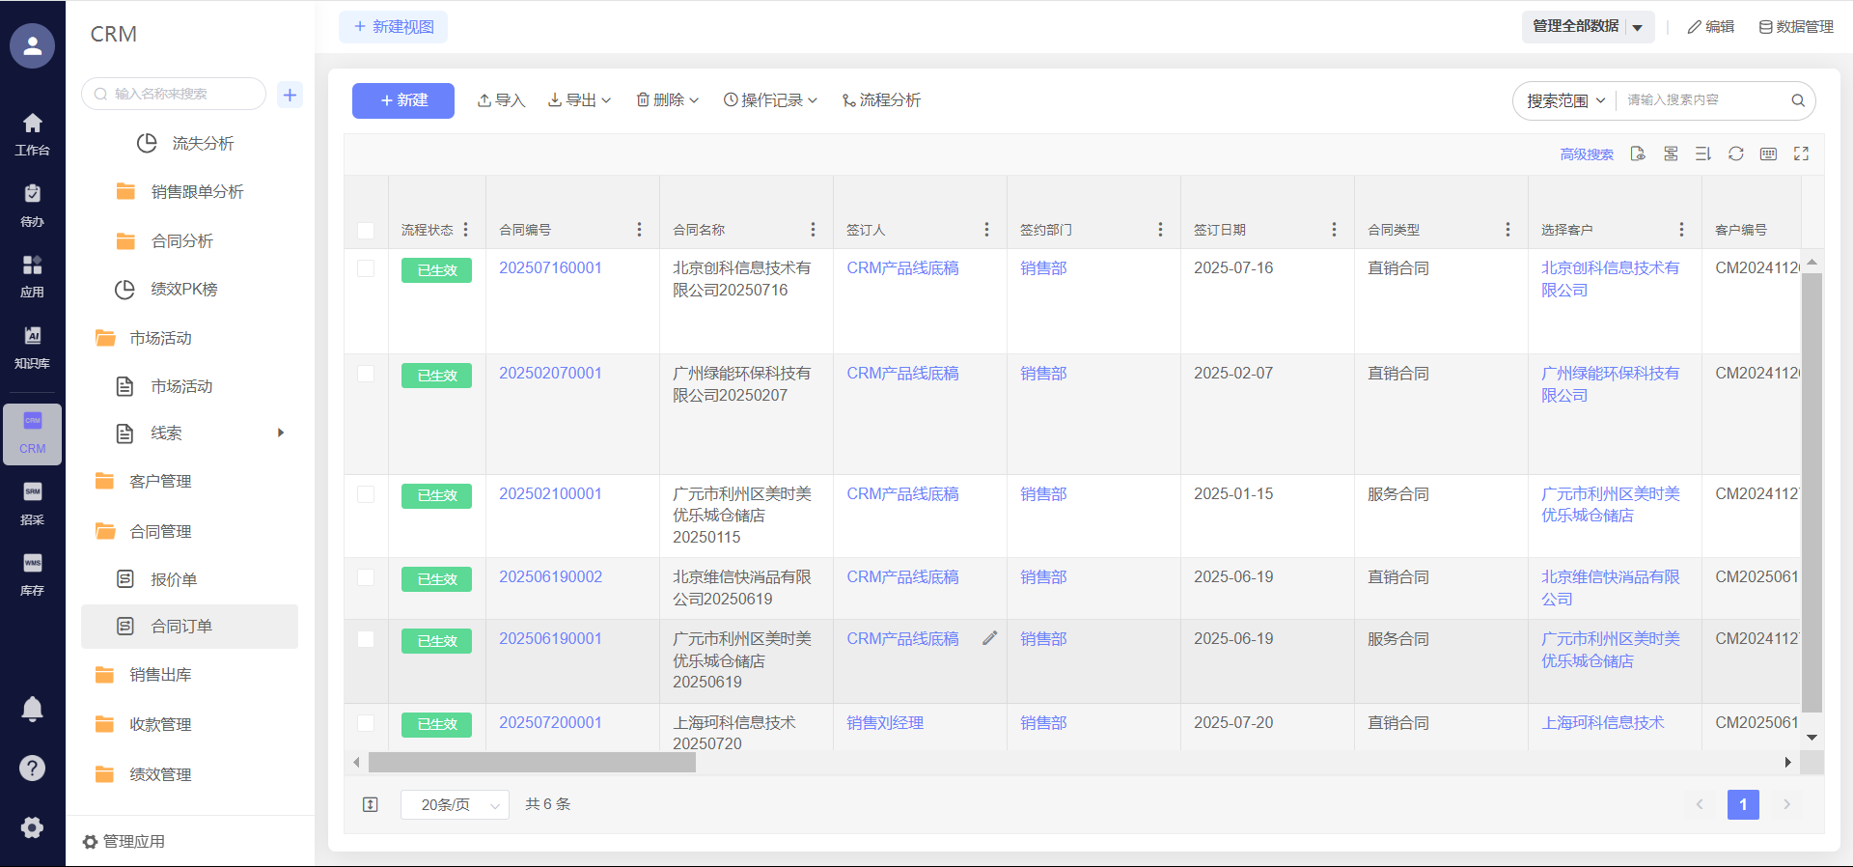Open the 搜索范围 dropdown
1853x867 pixels.
[x=1564, y=100]
